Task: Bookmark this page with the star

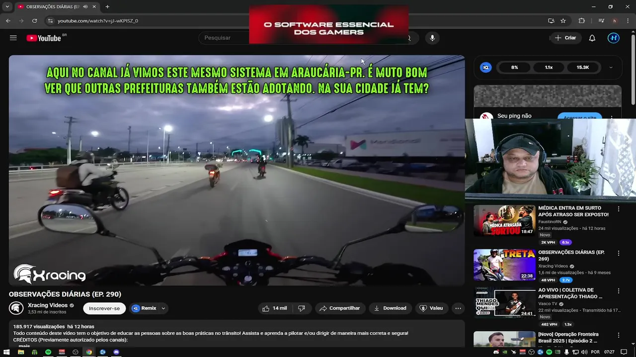Action: tap(563, 21)
